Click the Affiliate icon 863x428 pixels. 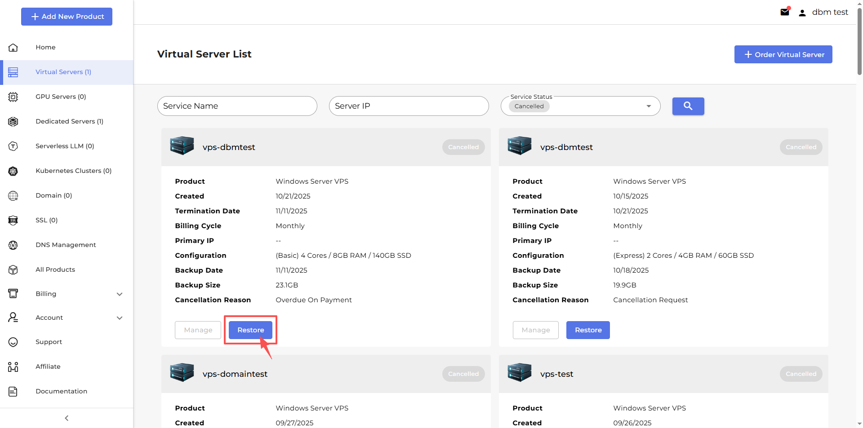coord(13,366)
